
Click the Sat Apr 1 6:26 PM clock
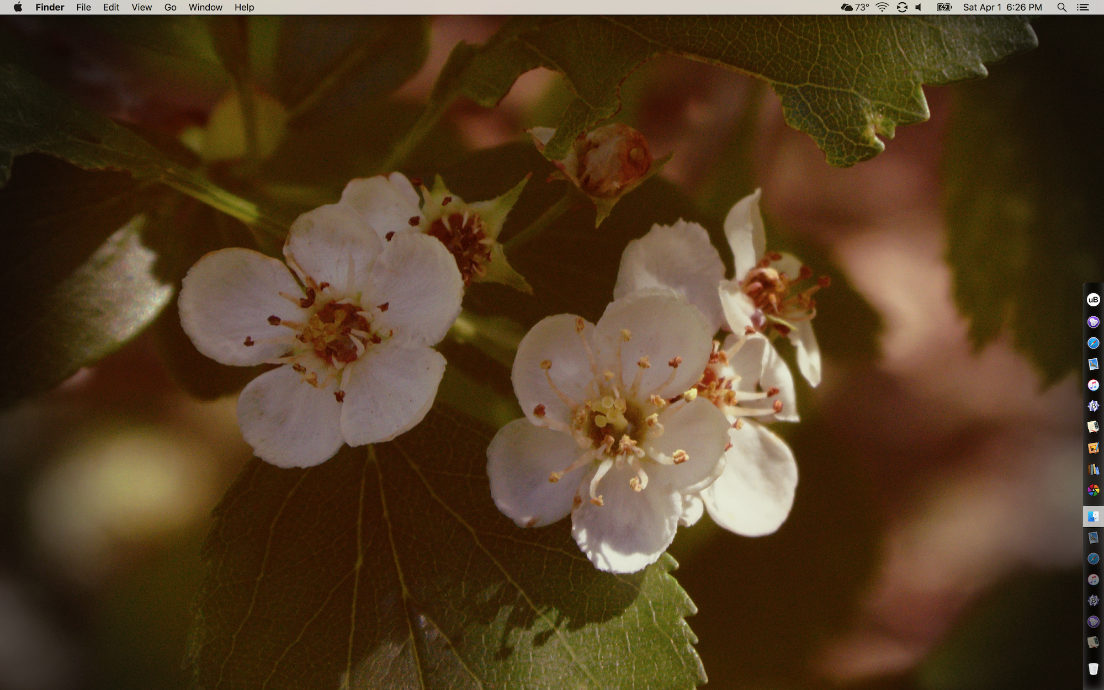[x=1002, y=7]
